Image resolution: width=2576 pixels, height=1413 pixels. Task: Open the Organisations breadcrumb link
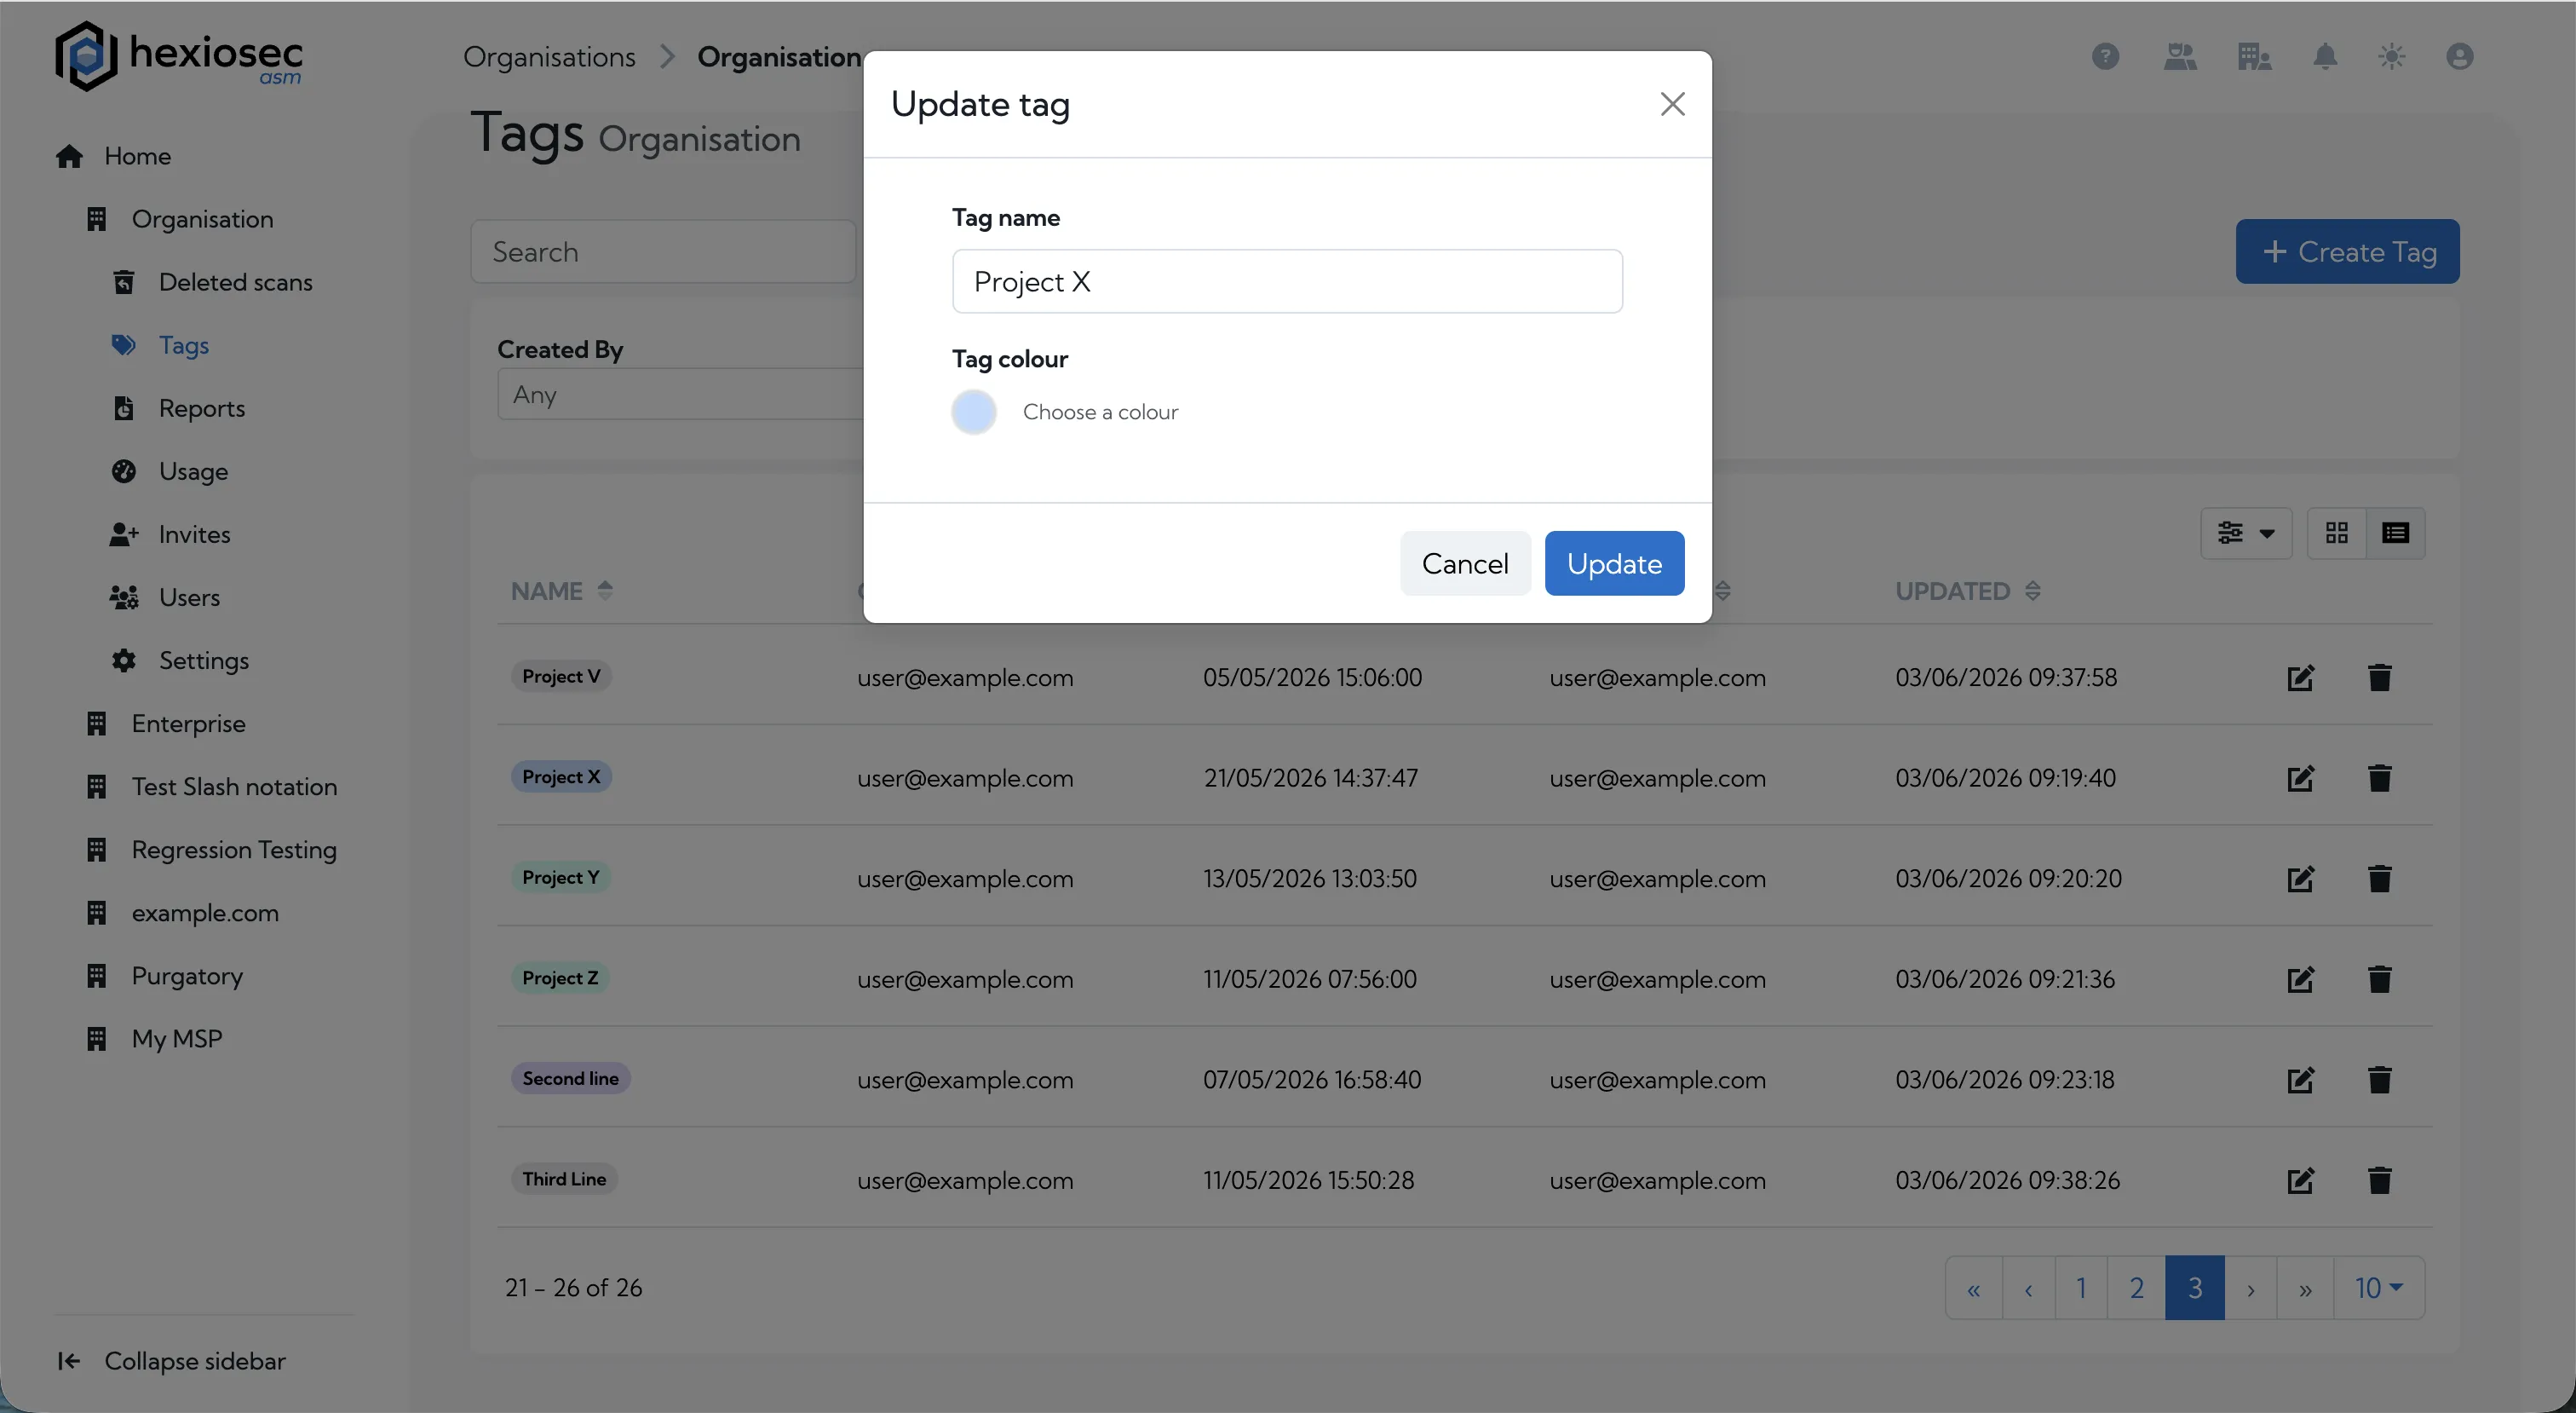point(549,57)
